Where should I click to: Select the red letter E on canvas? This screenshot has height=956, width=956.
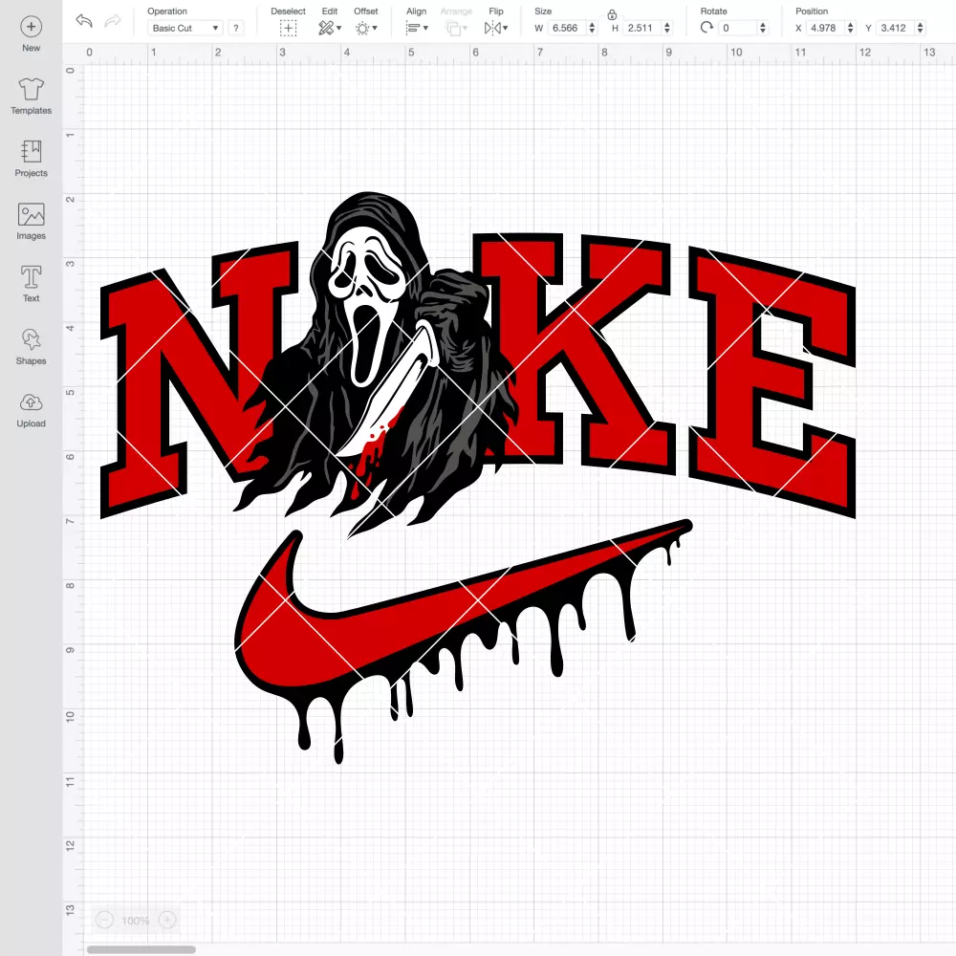pyautogui.click(x=771, y=381)
